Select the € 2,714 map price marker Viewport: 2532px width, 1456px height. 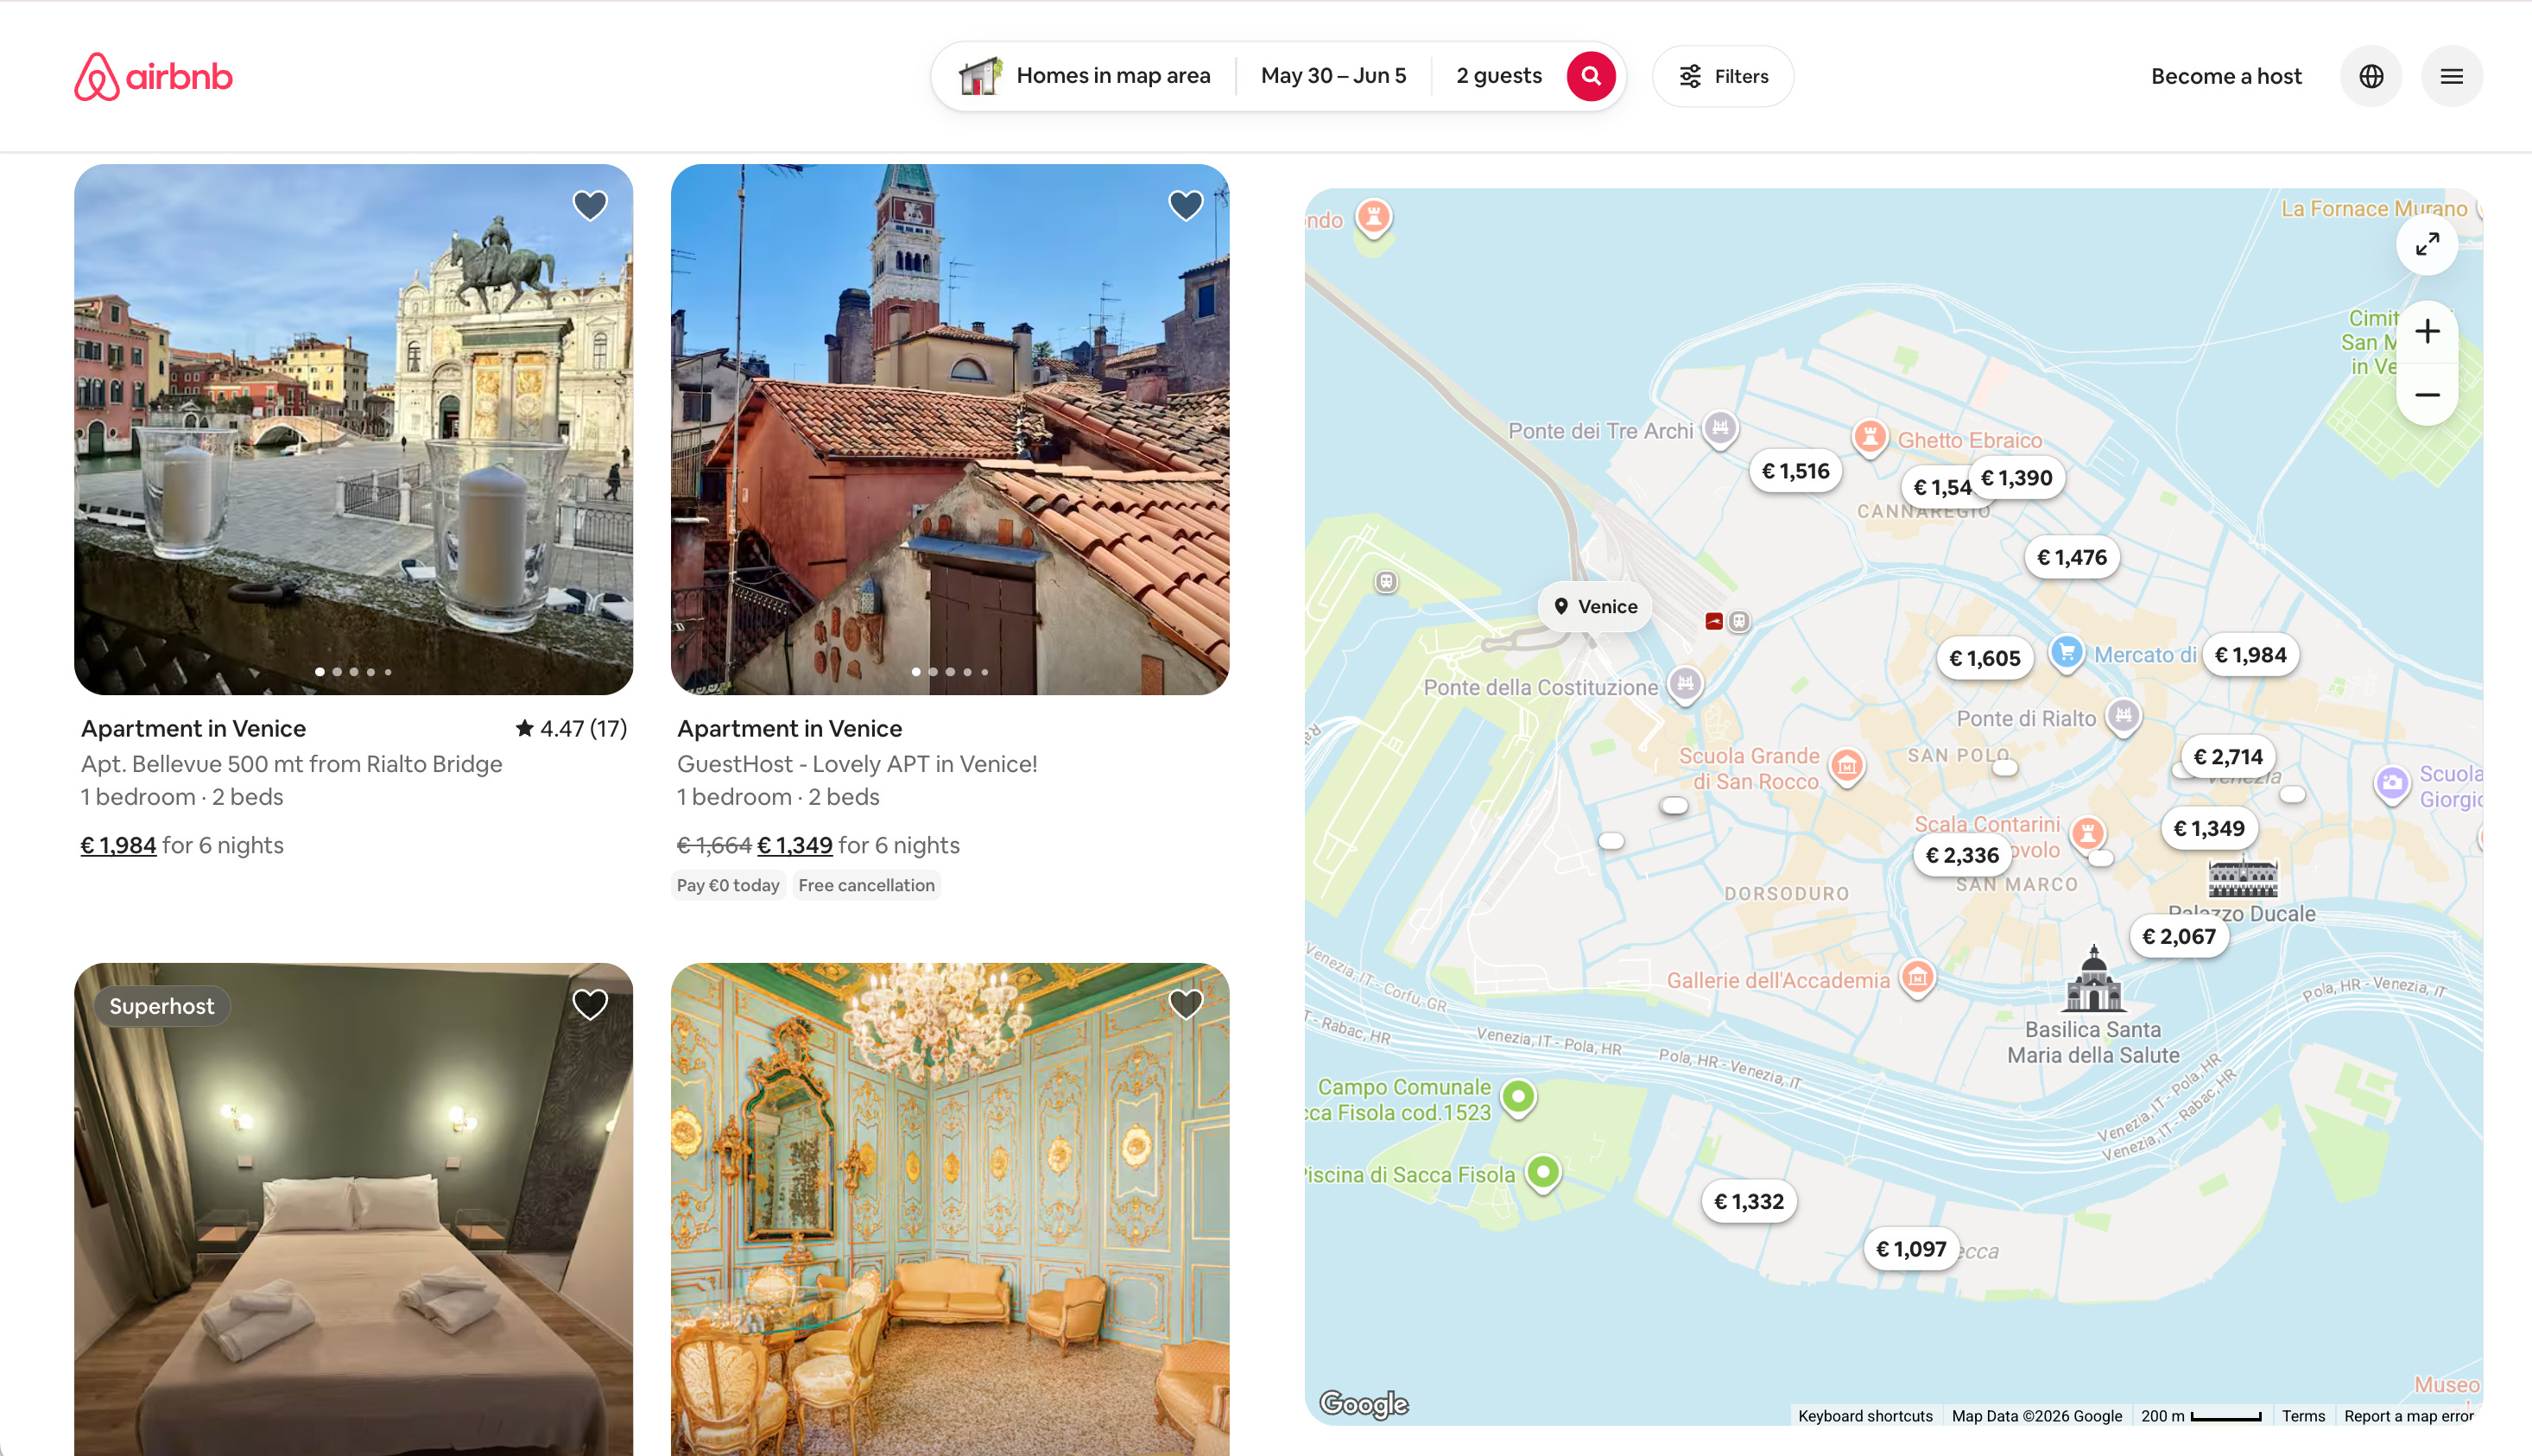[x=2227, y=757]
